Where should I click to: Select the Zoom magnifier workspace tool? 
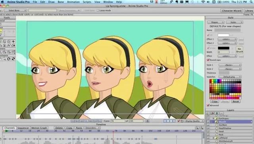tap(4, 59)
